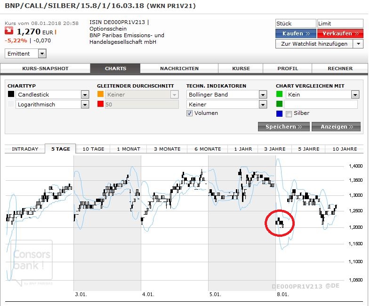This screenshot has width=371, height=306.
Task: Click into the Limit price field
Action: [x=340, y=24]
